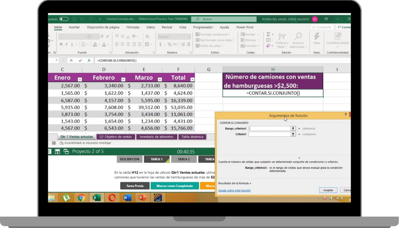Confirm the formula with the checkmark icon

pos(80,60)
